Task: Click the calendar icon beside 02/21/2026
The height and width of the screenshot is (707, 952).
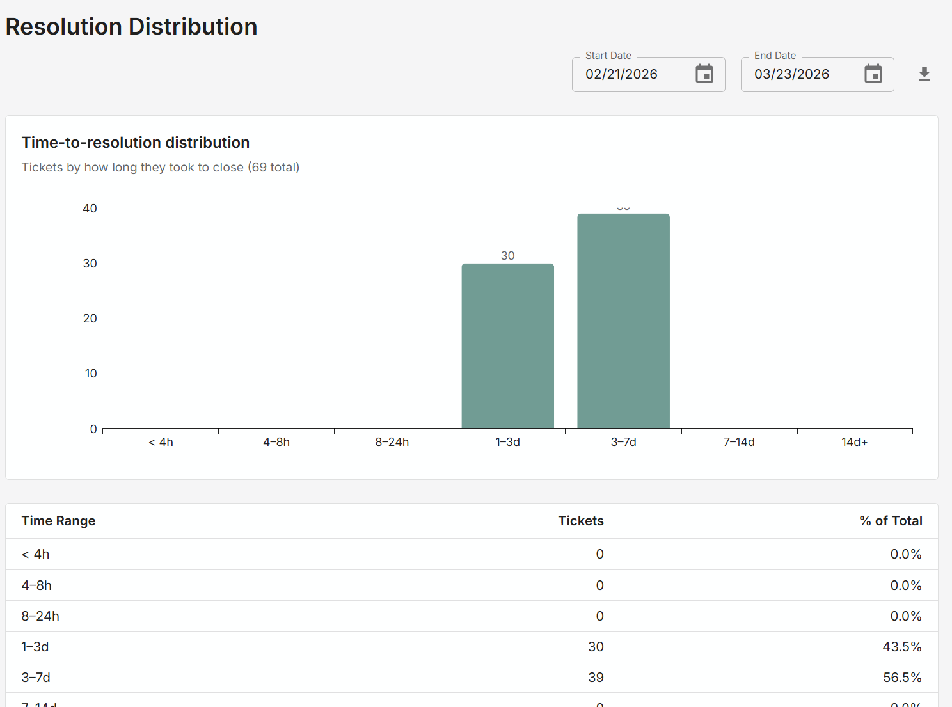Action: [x=704, y=74]
